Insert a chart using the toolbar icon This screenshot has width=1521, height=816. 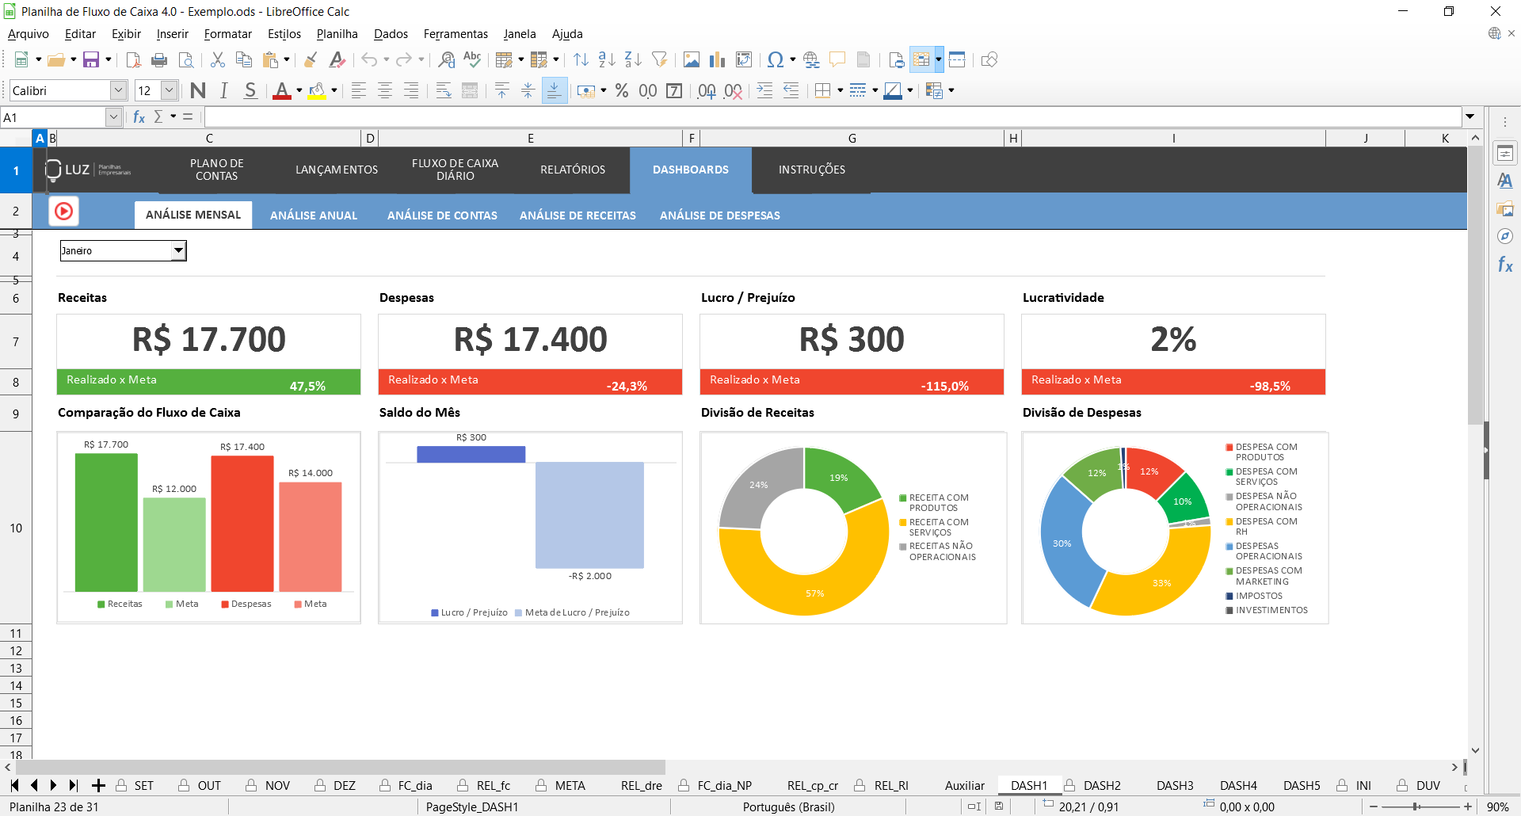718,60
